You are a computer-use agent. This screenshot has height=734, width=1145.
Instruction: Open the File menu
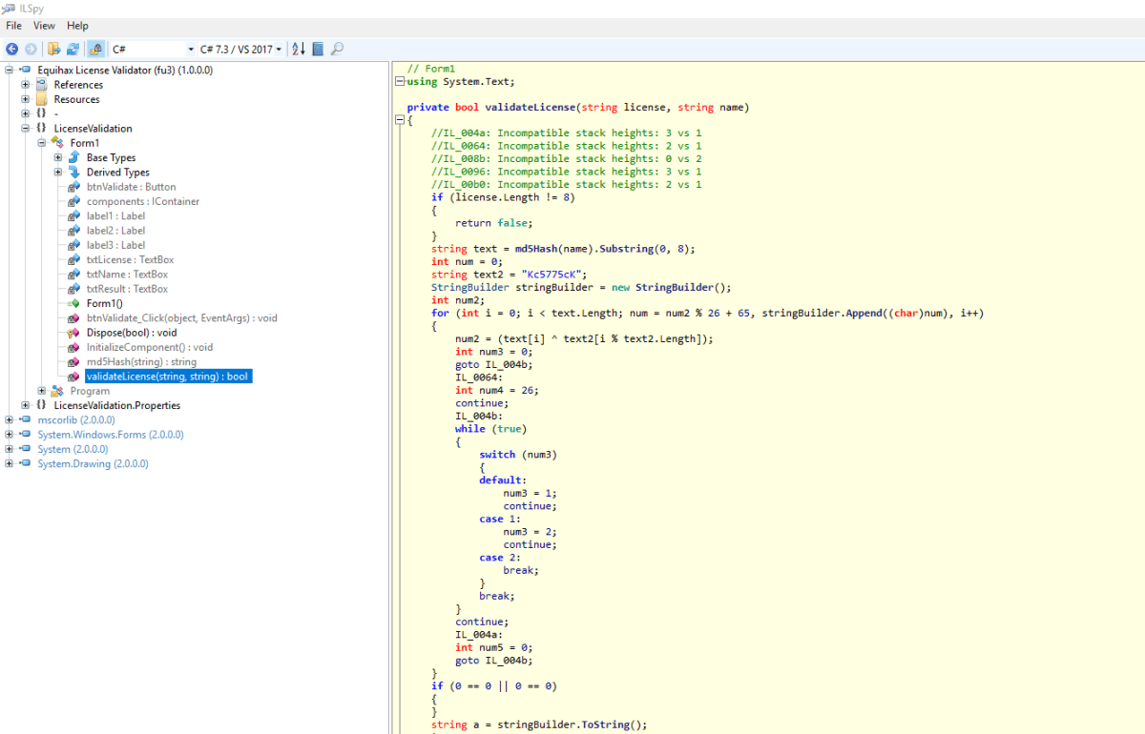(14, 26)
